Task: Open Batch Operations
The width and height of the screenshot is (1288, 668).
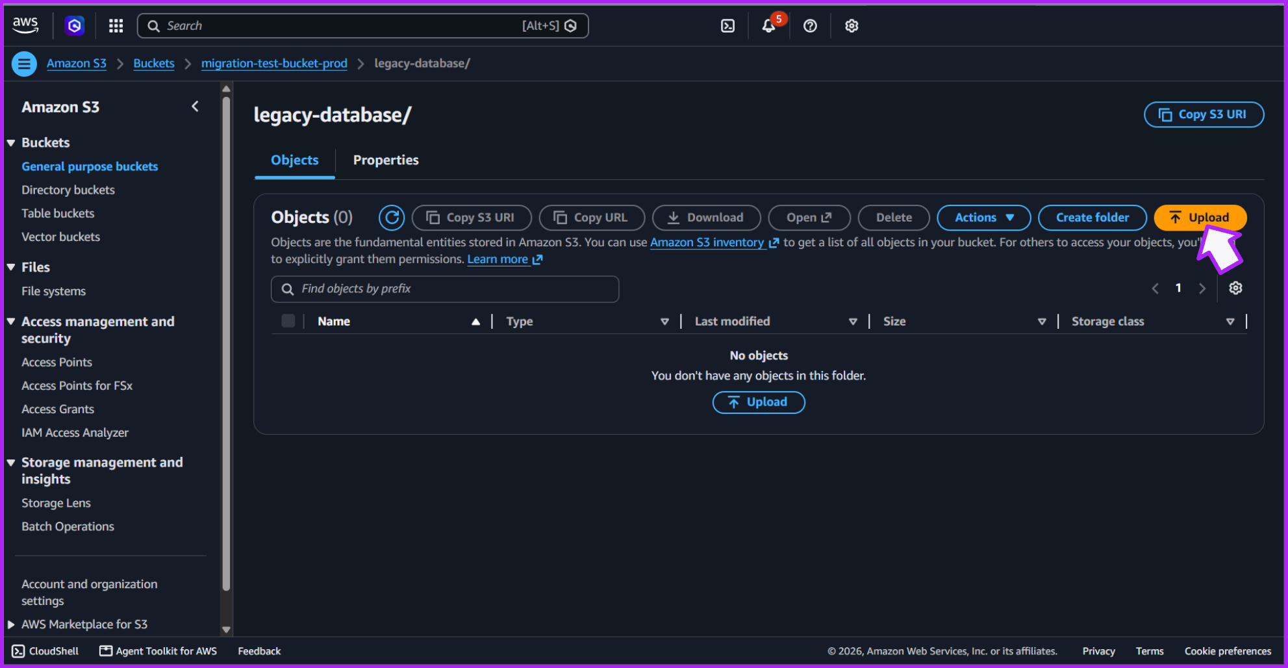Action: [x=68, y=526]
